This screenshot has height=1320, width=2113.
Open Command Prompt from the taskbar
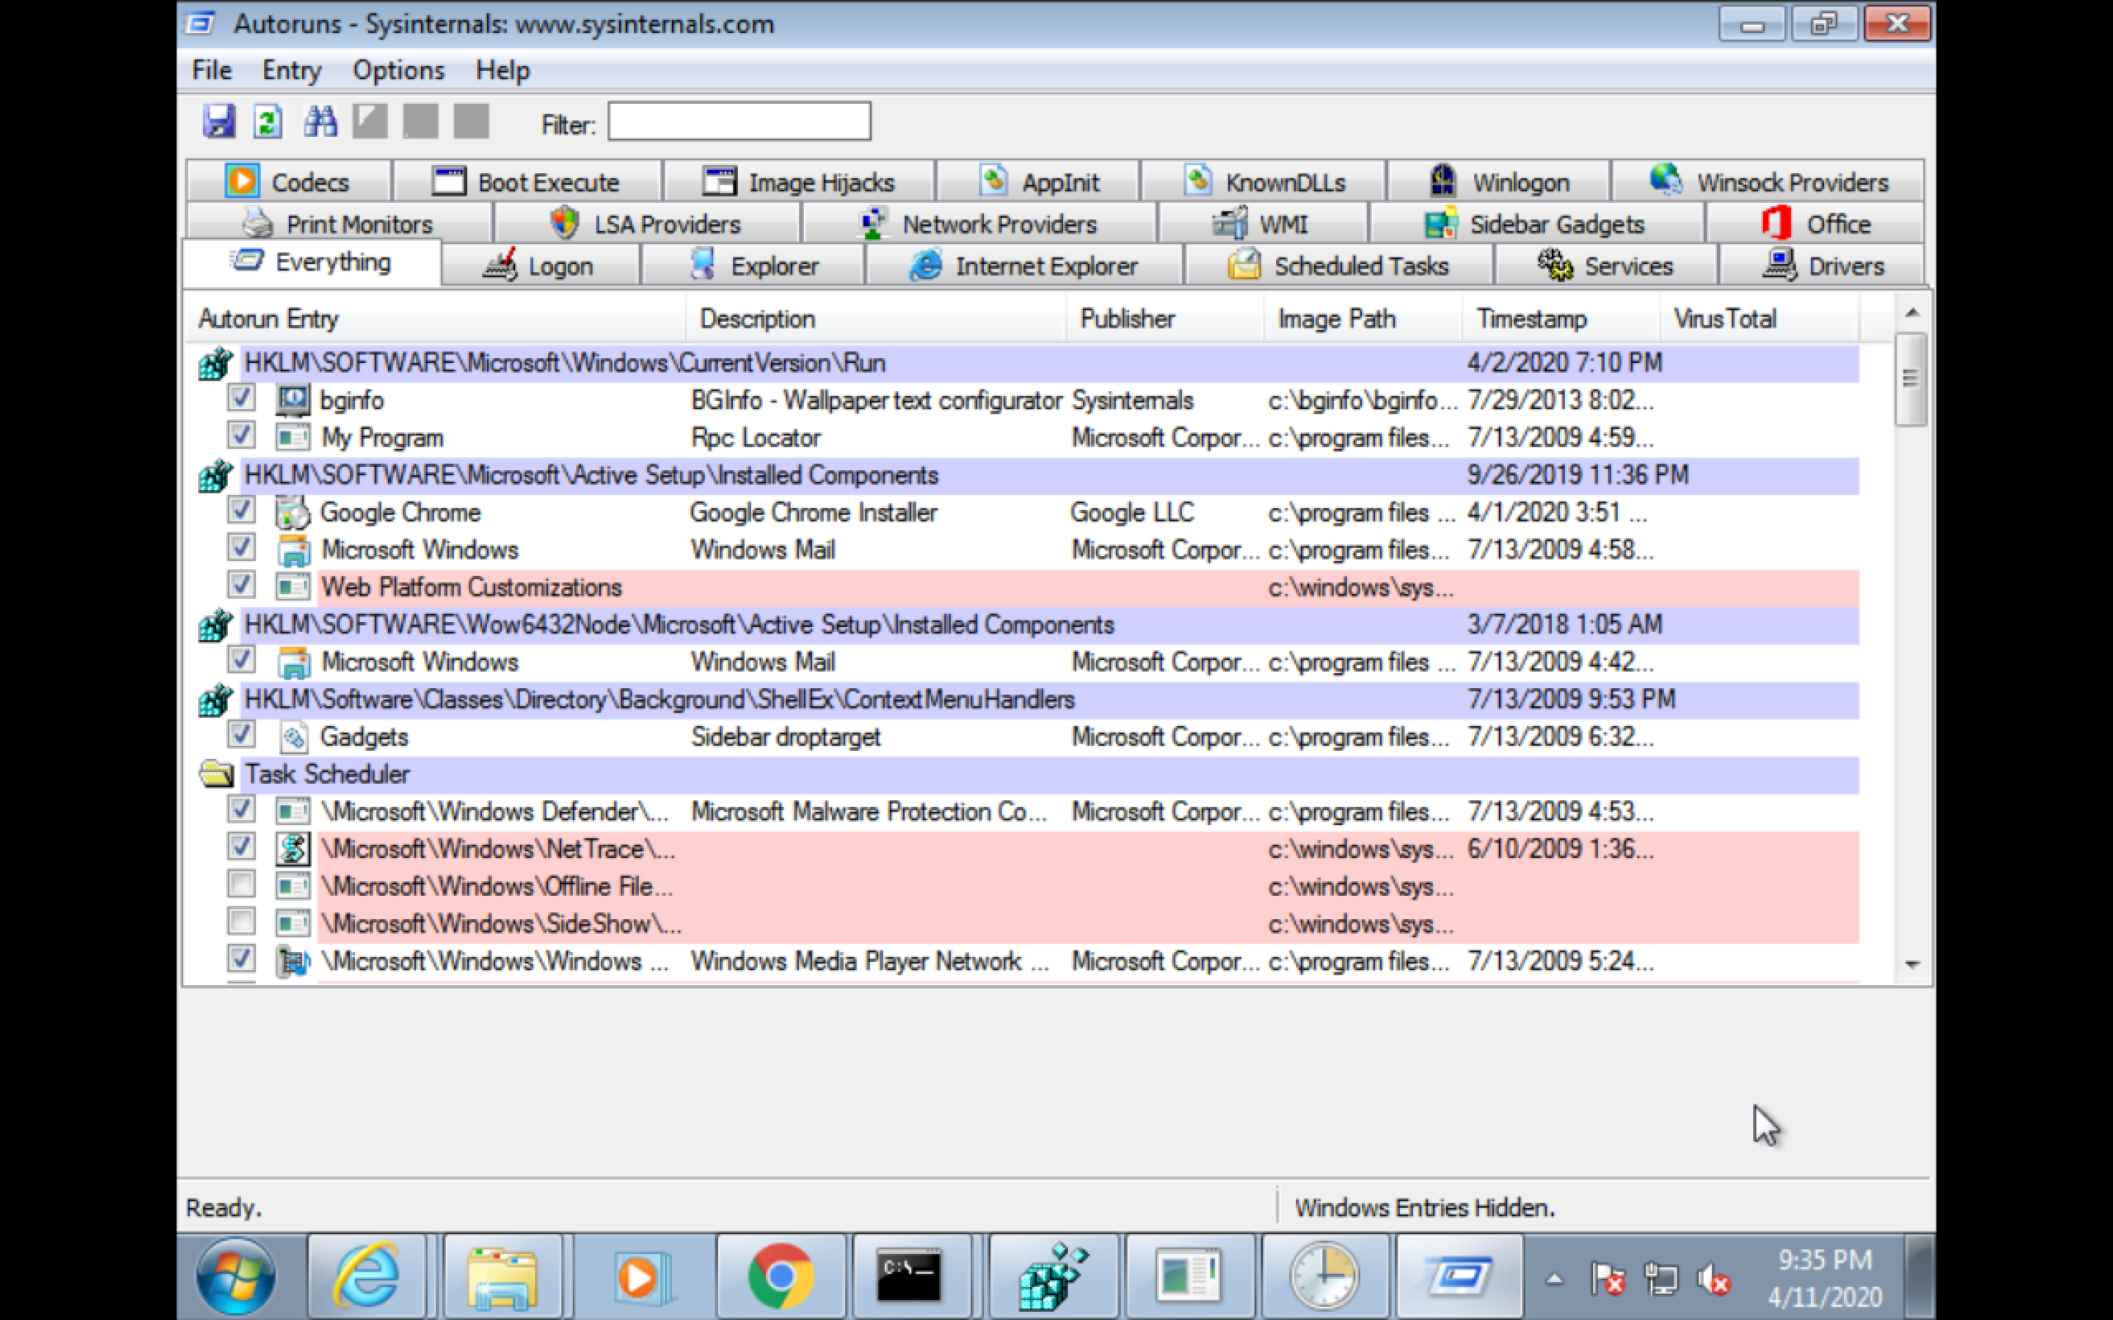[910, 1276]
